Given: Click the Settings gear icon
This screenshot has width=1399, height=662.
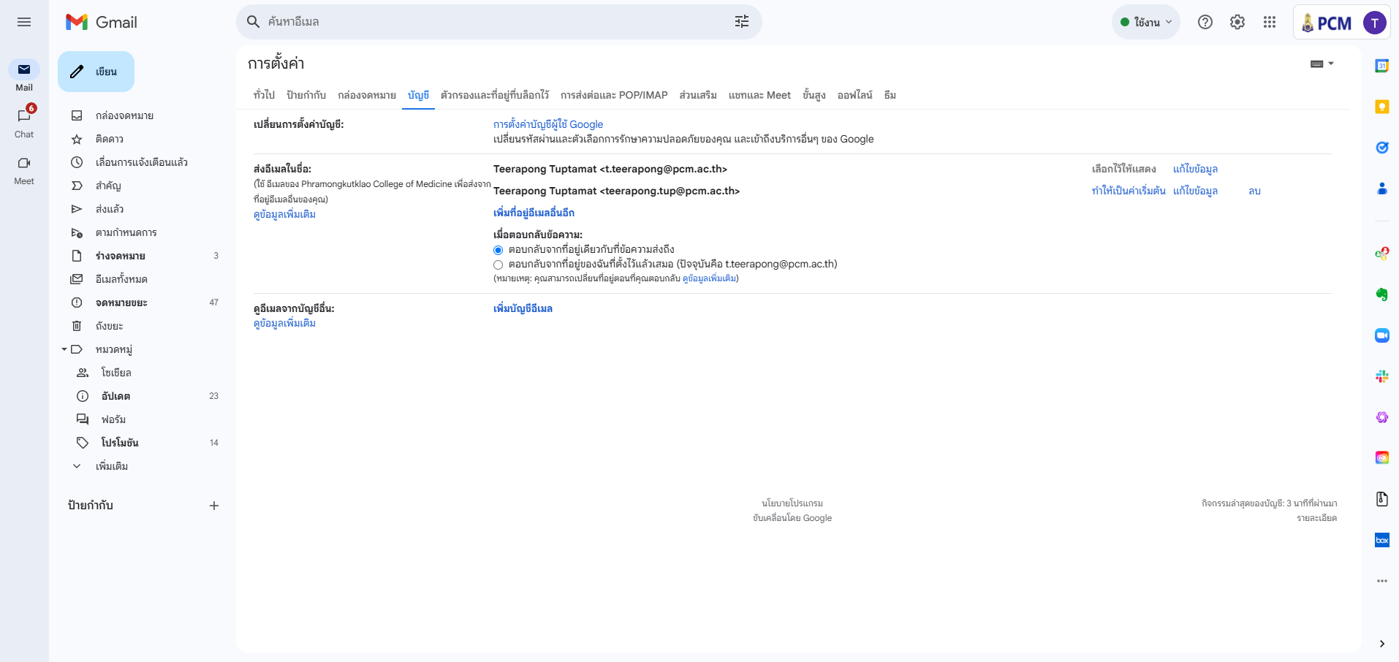Looking at the screenshot, I should 1237,22.
